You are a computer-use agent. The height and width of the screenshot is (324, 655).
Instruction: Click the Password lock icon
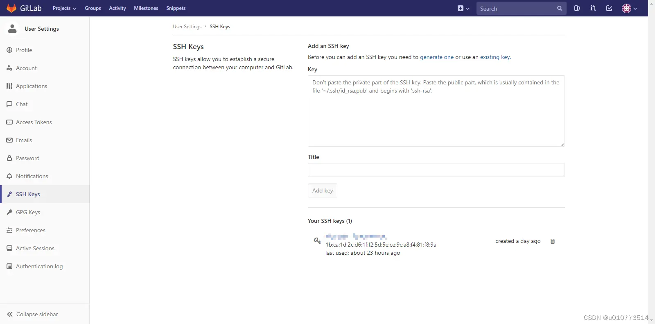[9, 158]
